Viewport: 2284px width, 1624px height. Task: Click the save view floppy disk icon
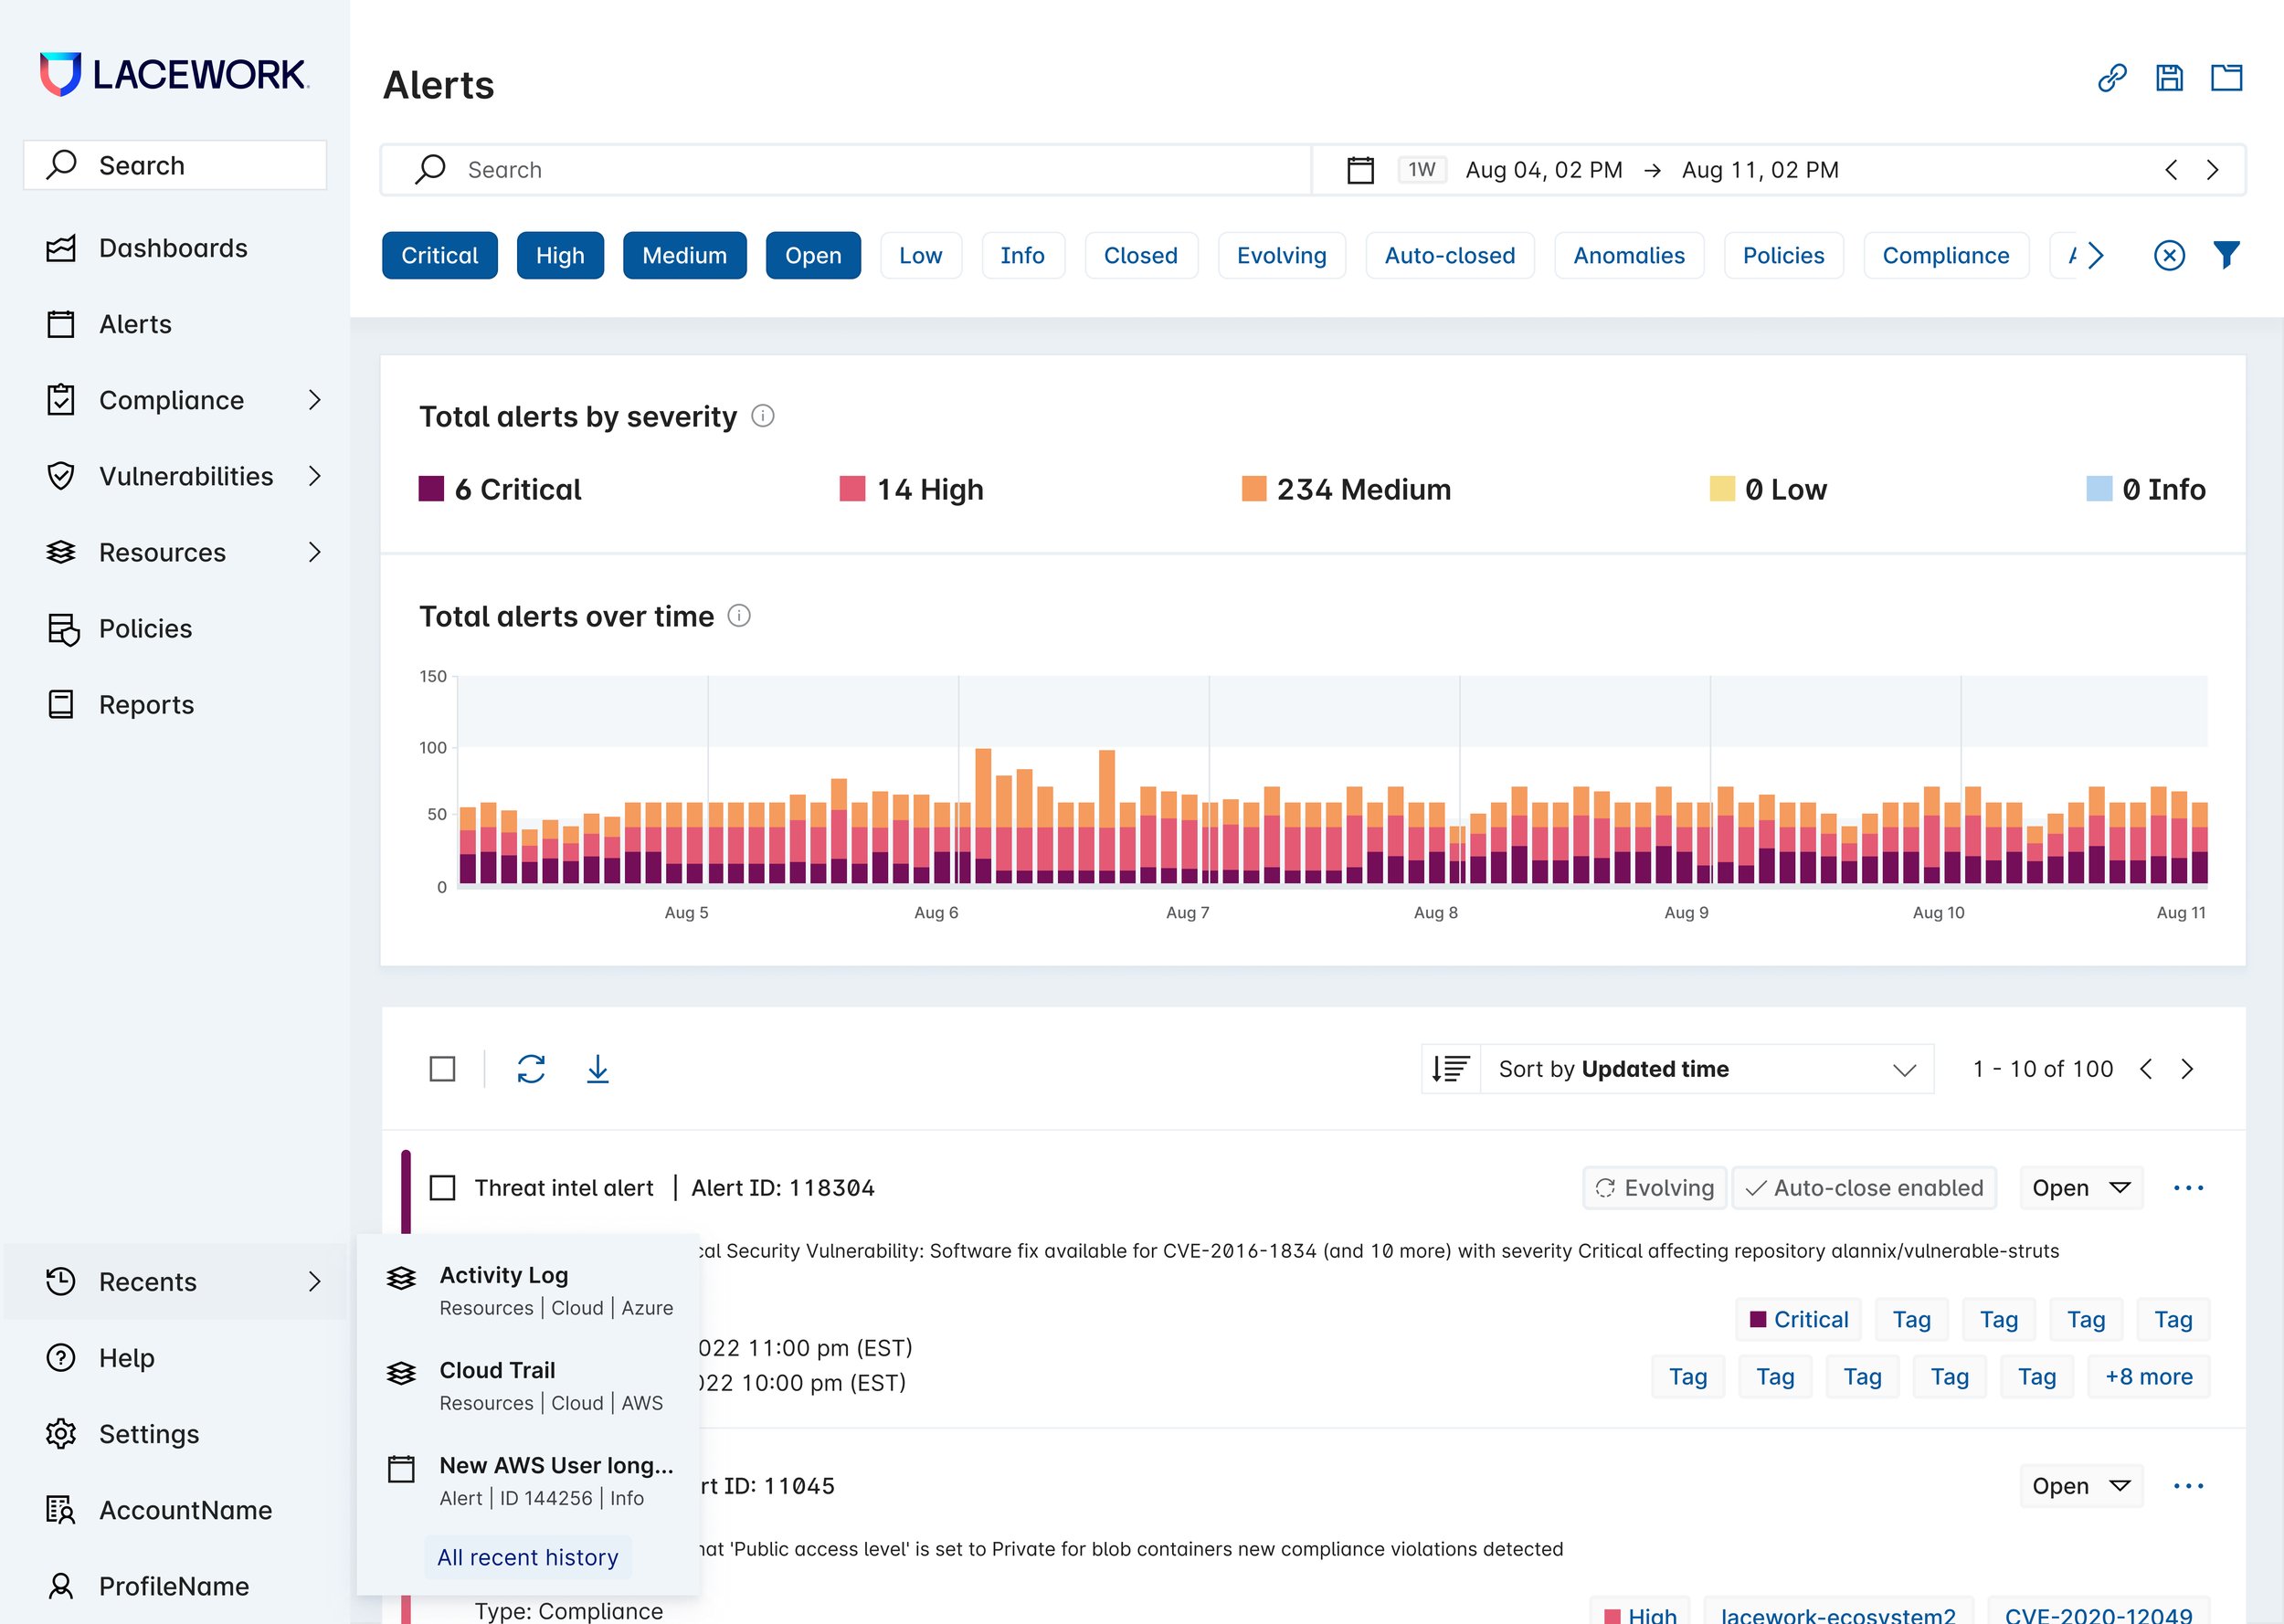tap(2168, 78)
